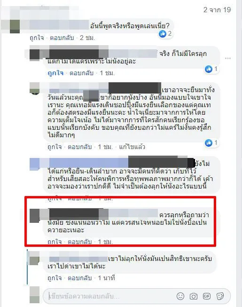
Task: Attach a photo with the camera icon
Action: point(193,296)
